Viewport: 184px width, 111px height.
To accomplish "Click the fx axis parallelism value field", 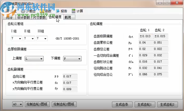I will (70, 83).
